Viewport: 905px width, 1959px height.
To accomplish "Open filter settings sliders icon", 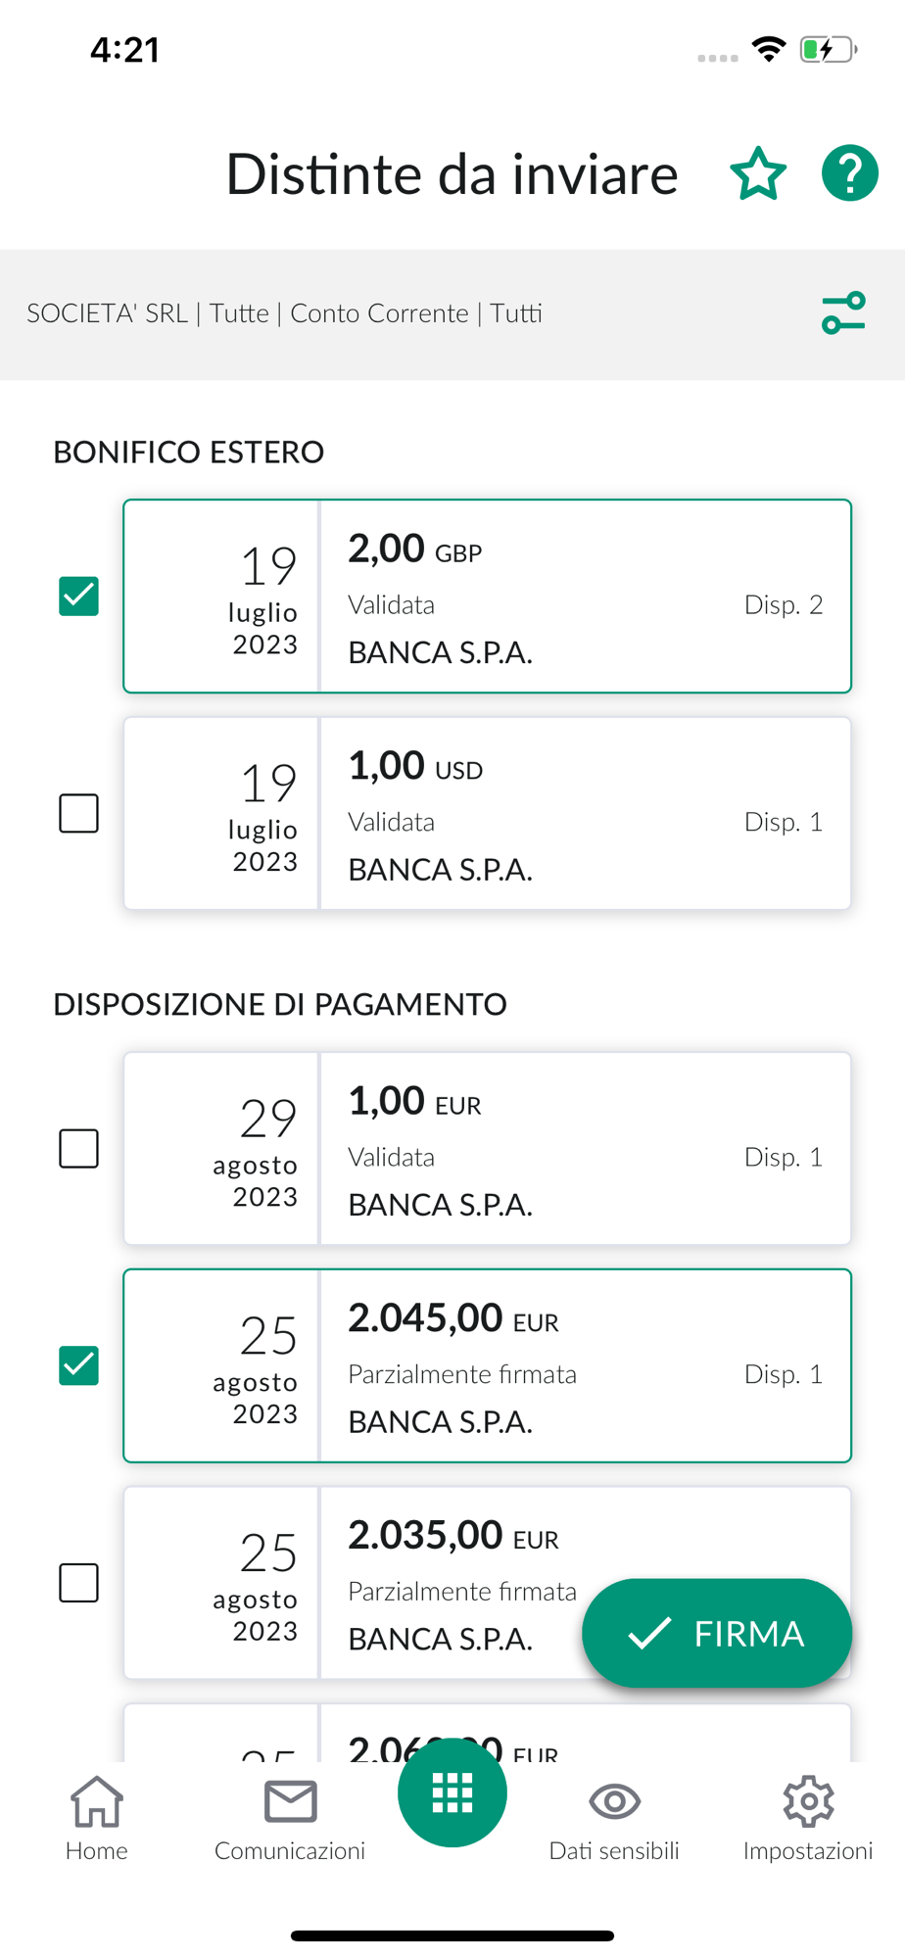I will coord(843,313).
